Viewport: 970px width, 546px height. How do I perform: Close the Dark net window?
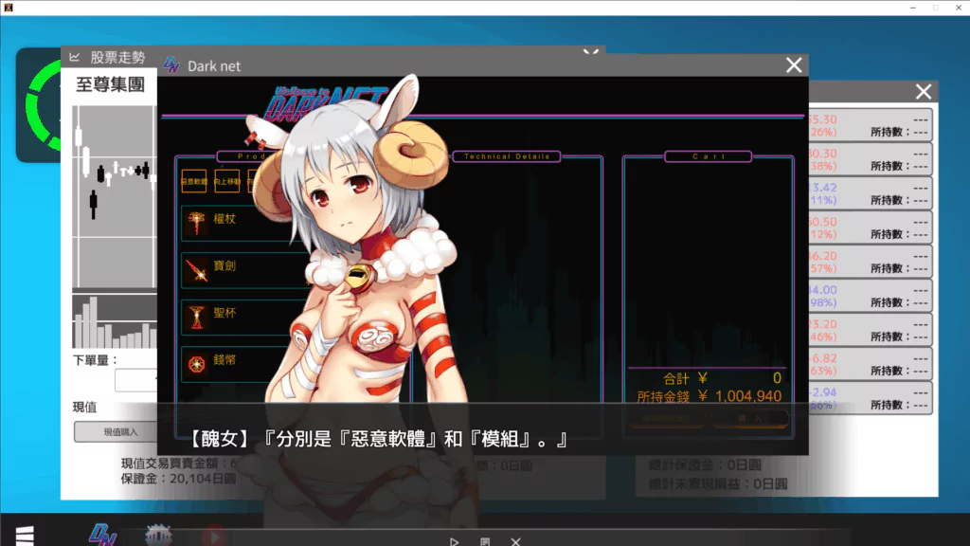(794, 65)
